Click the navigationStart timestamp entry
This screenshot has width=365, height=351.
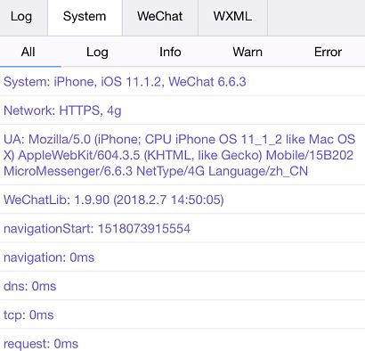coord(182,228)
